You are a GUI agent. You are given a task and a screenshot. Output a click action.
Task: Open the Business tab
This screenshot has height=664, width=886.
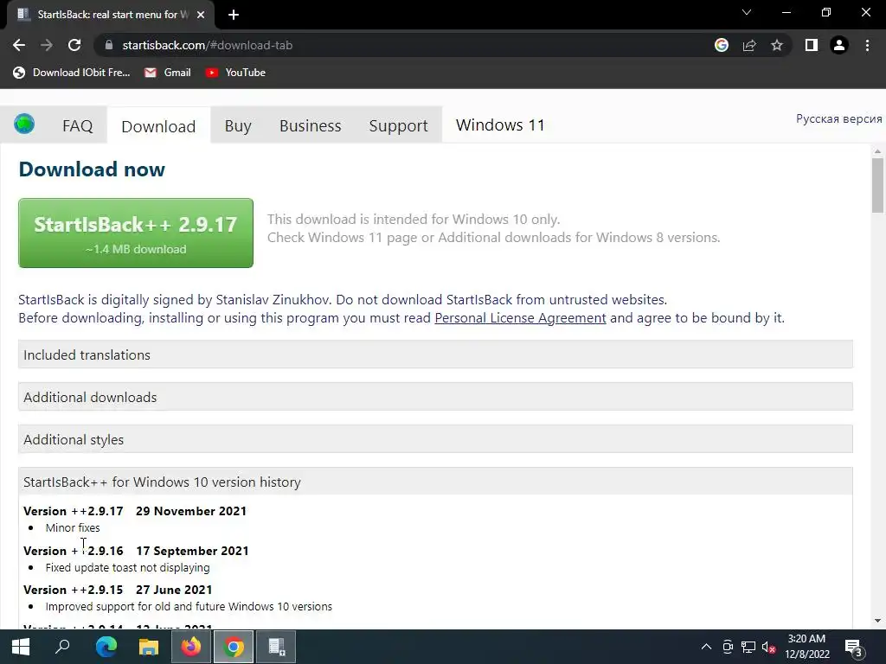pos(311,125)
